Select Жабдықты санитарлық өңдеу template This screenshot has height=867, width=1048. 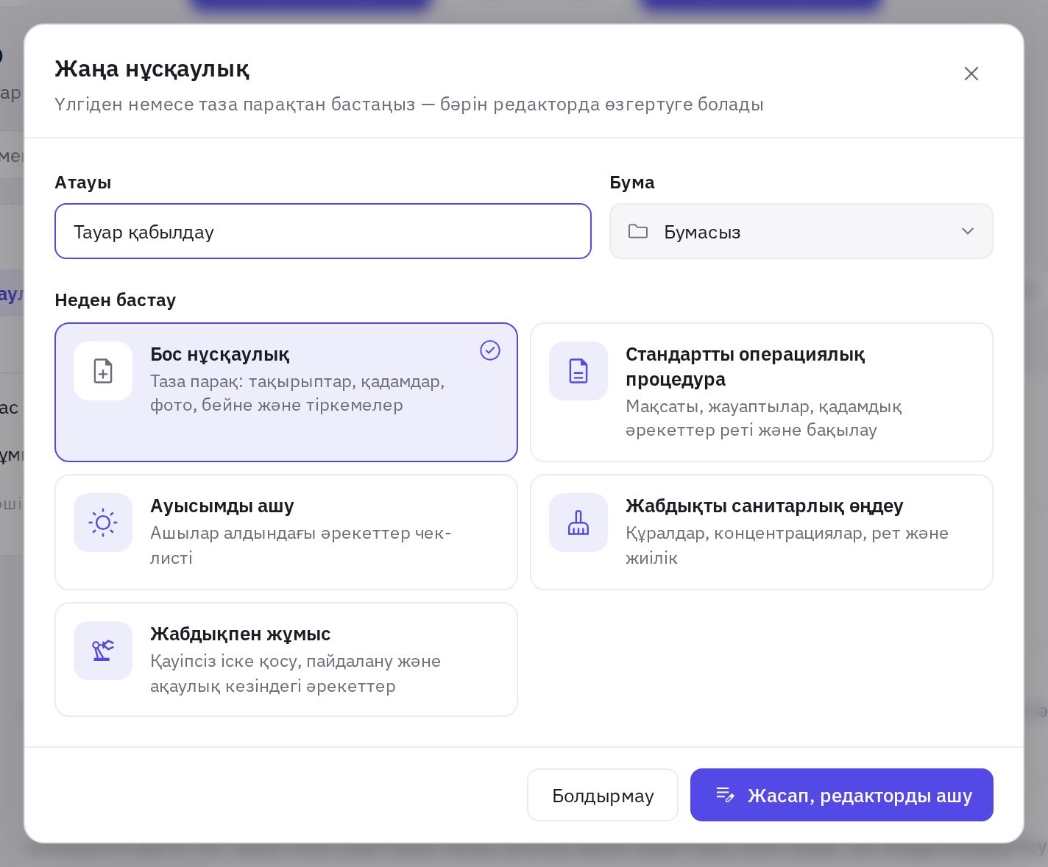(x=762, y=532)
